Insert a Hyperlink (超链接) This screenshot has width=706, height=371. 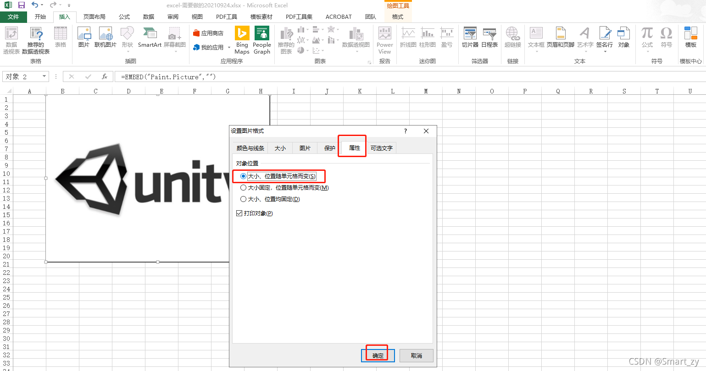point(513,37)
